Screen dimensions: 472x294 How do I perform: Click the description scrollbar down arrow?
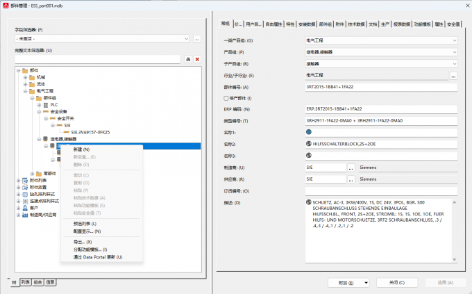click(454, 260)
